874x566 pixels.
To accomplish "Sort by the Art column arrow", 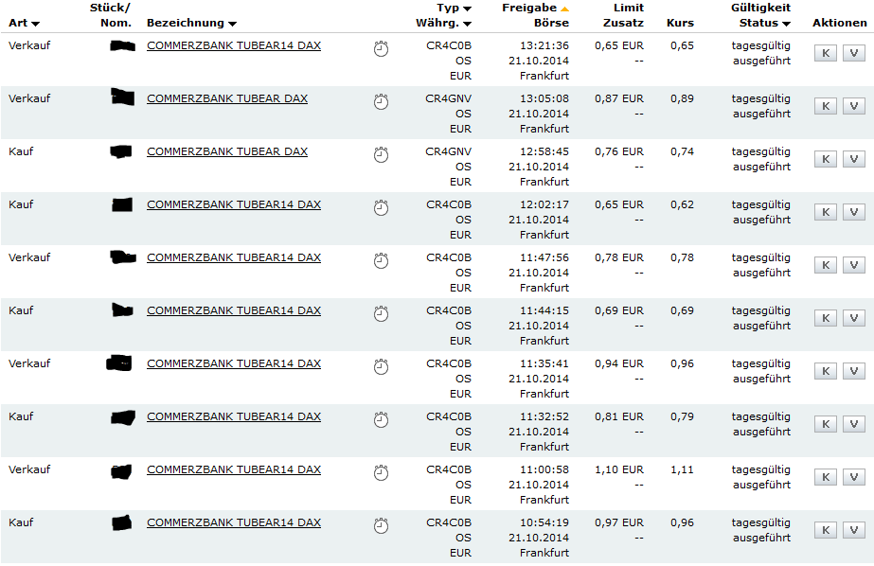I will tap(36, 24).
